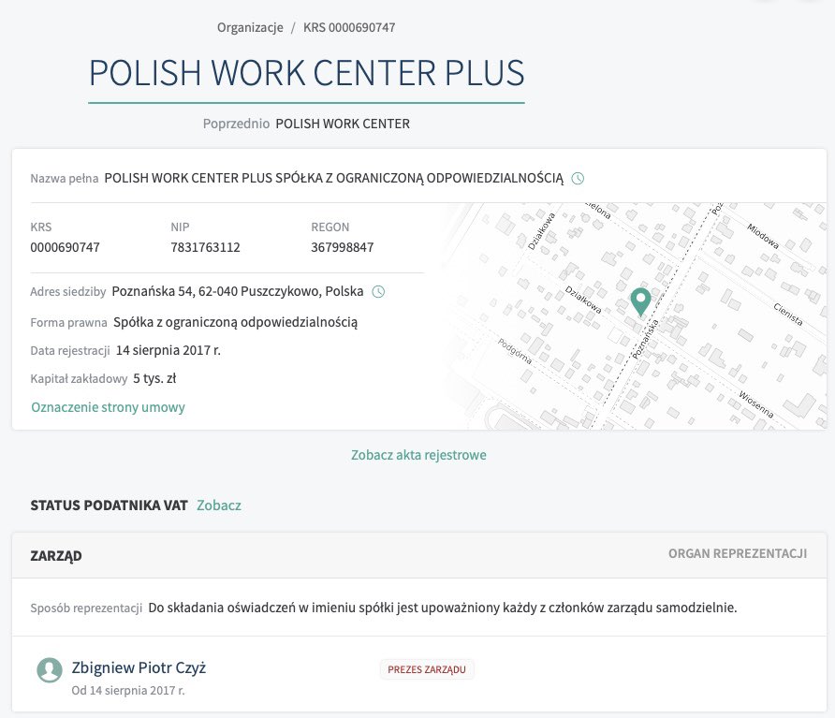The height and width of the screenshot is (718, 835).
Task: Click the KRS 0000690747 breadcrumb
Action: (349, 28)
